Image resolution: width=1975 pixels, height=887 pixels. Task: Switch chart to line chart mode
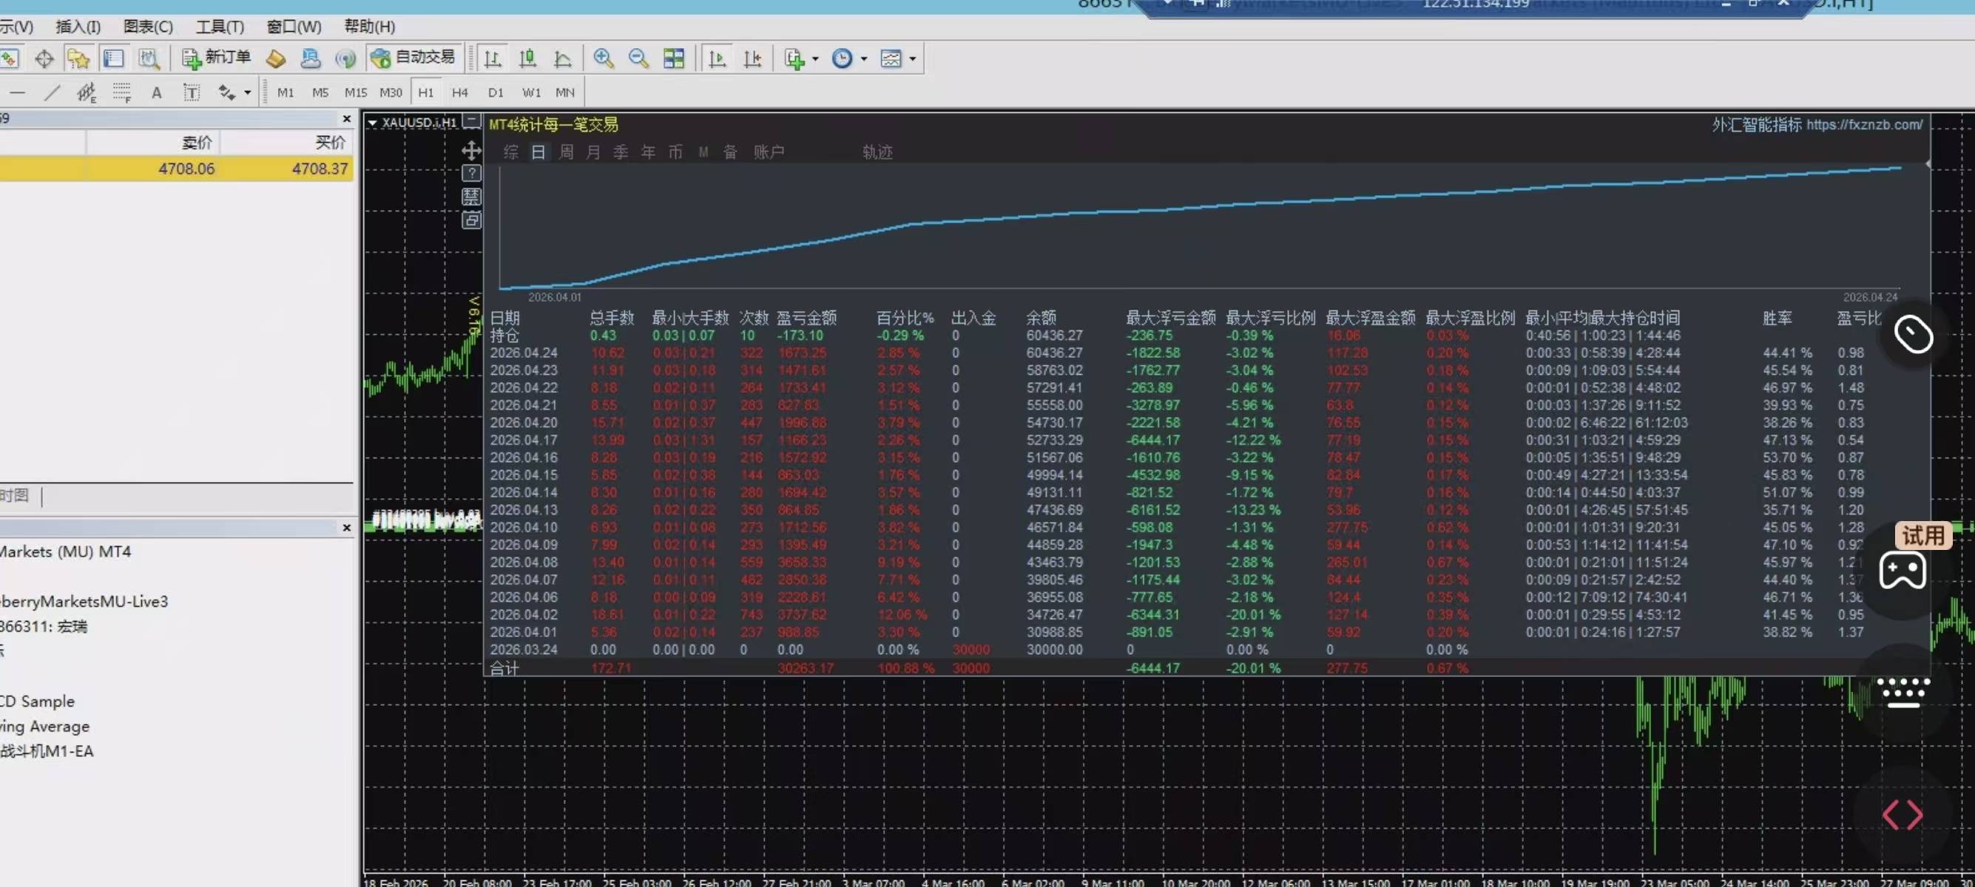tap(563, 59)
